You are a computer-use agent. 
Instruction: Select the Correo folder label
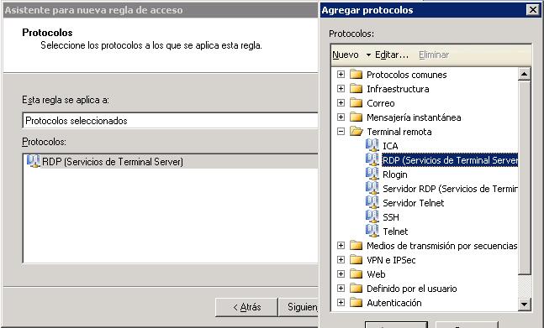coord(381,103)
